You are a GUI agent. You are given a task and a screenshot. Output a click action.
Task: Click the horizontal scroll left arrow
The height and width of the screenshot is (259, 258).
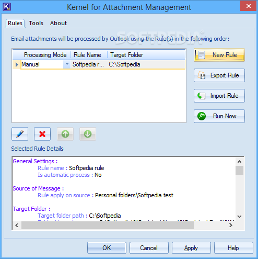coord(17,225)
